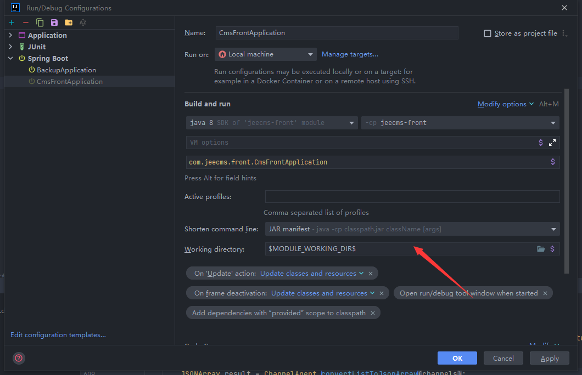This screenshot has width=582, height=375.
Task: Click the Remove Configuration minus icon
Action: [x=25, y=22]
